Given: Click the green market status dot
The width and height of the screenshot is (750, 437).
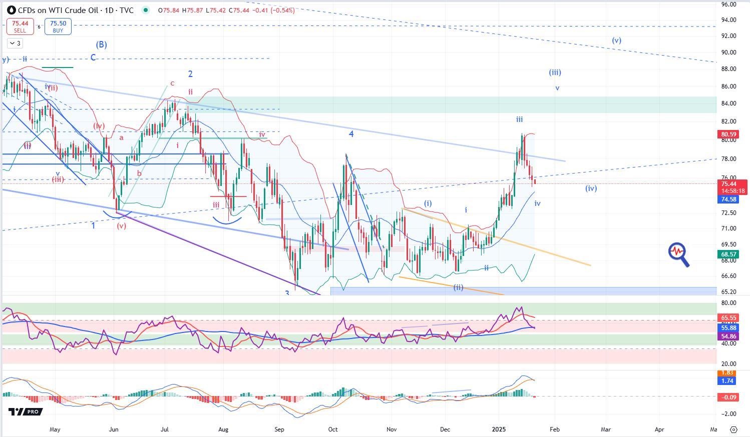Looking at the screenshot, I should coord(146,10).
